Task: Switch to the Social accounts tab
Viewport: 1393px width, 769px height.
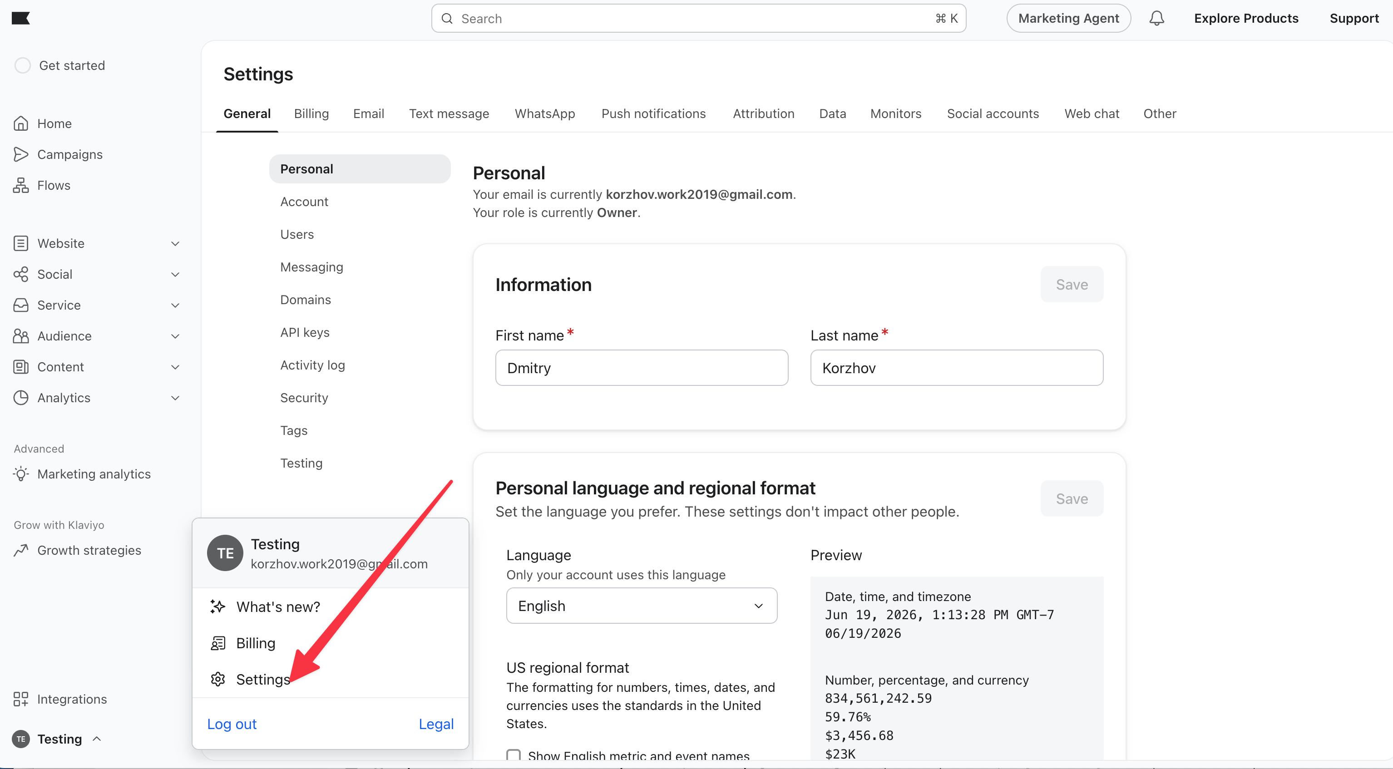Action: 992,113
